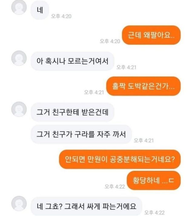Select the "네" gray message bubble

pyautogui.click(x=40, y=10)
